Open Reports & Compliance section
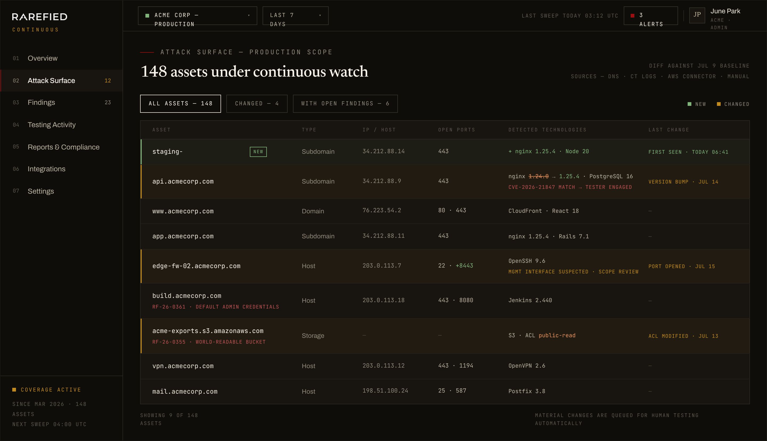 point(62,147)
